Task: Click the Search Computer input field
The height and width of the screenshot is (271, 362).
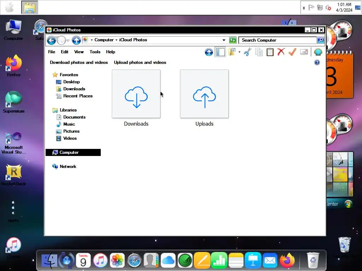Action: [x=278, y=40]
